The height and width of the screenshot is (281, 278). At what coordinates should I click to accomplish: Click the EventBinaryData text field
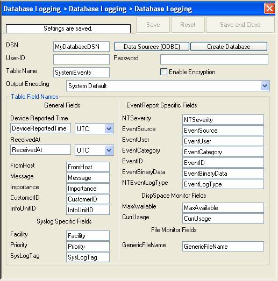223,174
